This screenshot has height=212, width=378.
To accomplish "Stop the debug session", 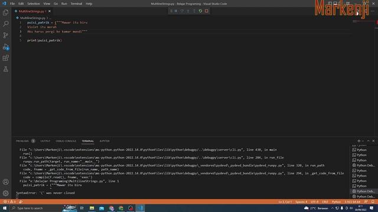I will point(207,11).
